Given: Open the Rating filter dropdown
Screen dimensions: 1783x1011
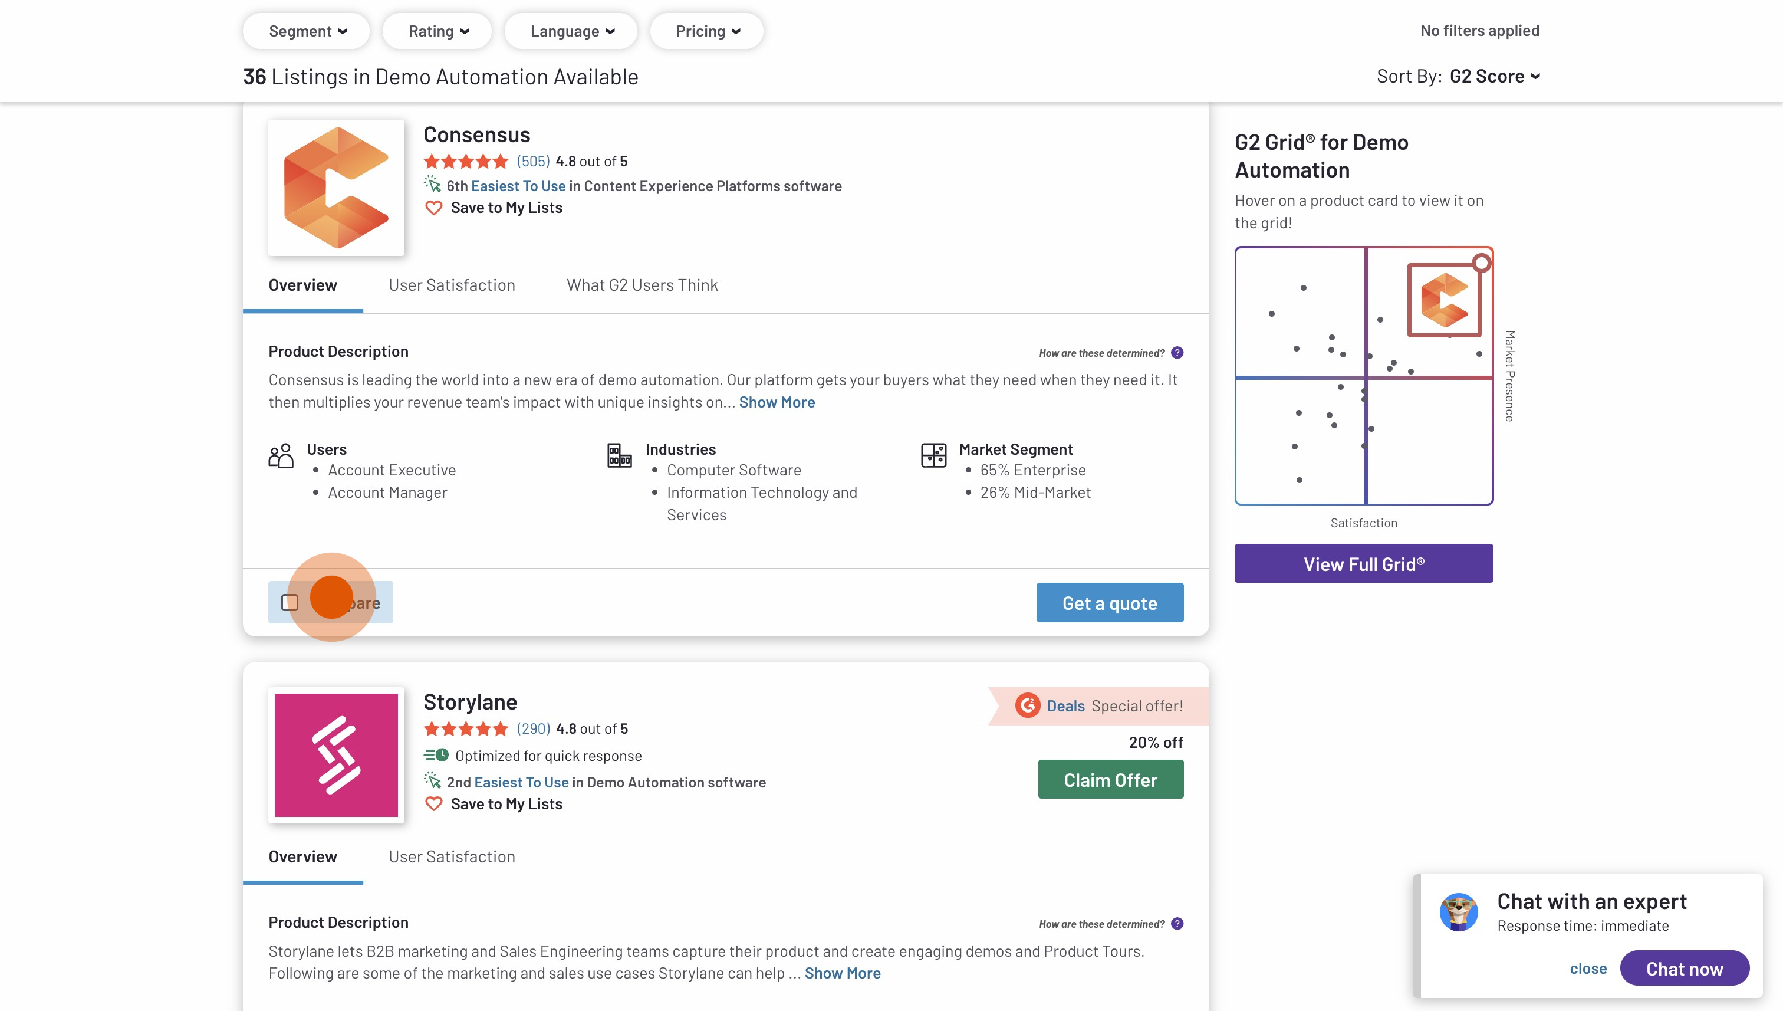Looking at the screenshot, I should tap(437, 31).
